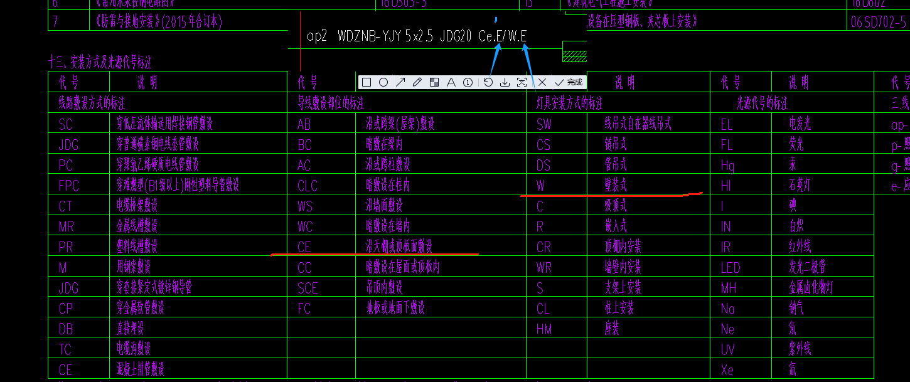910x382 pixels.
Task: Click the "CT" code beside 电缆桥架敷设
Action: (x=65, y=206)
